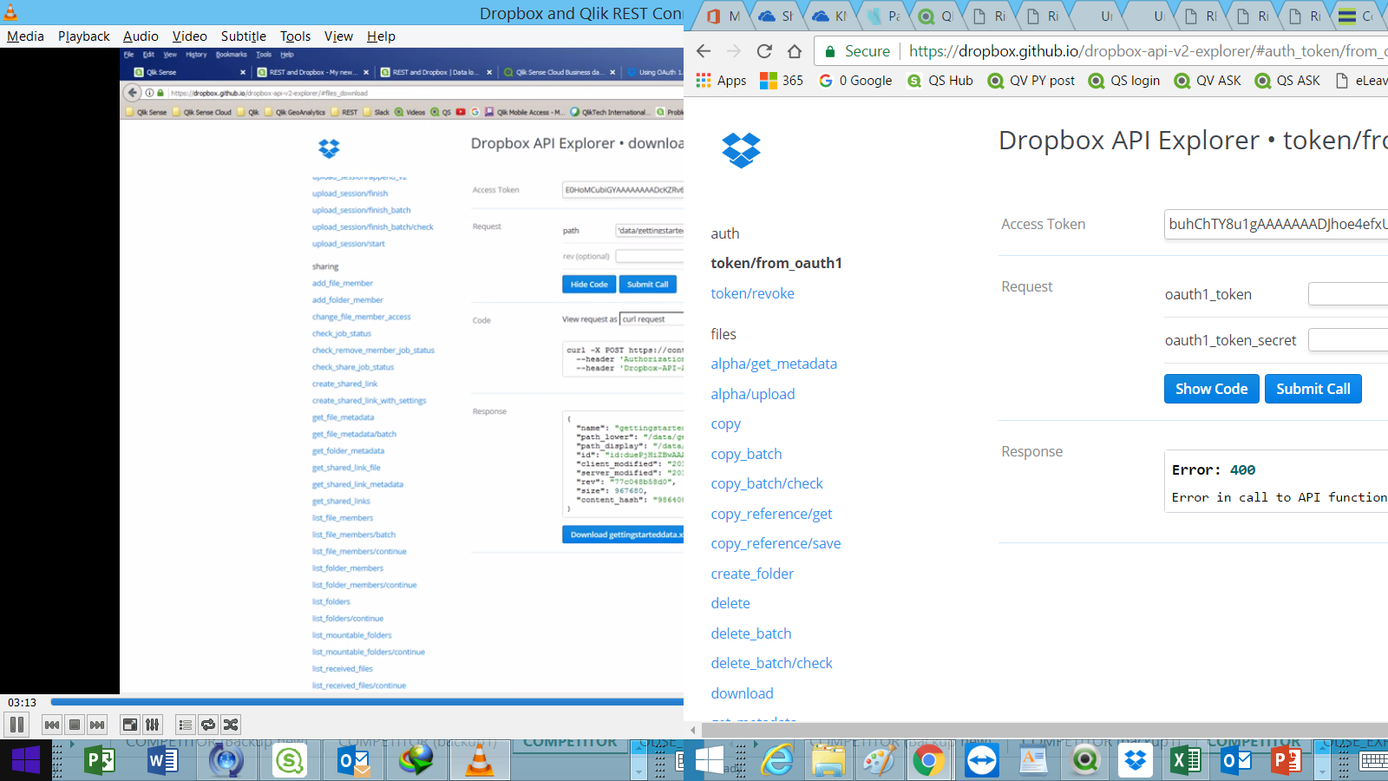Open create_folder endpoint
This screenshot has width=1388, height=781.
pyautogui.click(x=752, y=574)
